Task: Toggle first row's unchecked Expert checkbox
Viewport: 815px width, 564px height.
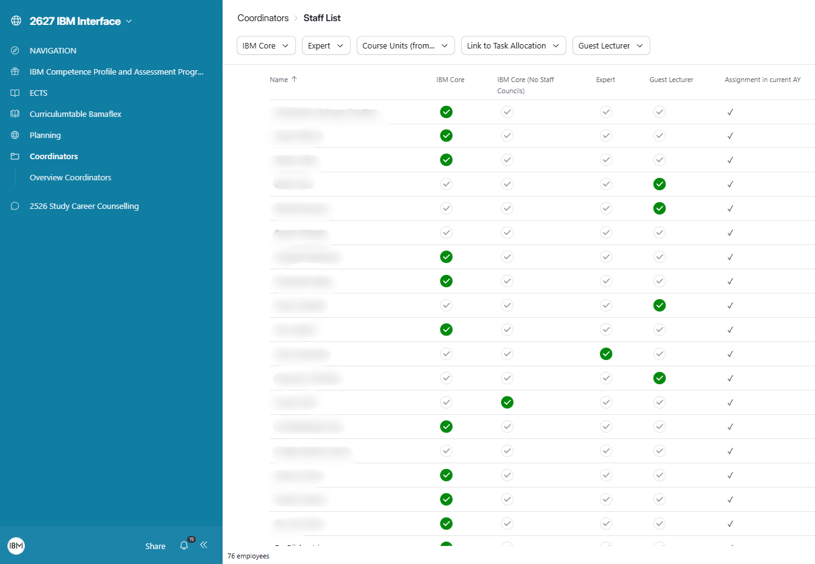Action: point(606,112)
